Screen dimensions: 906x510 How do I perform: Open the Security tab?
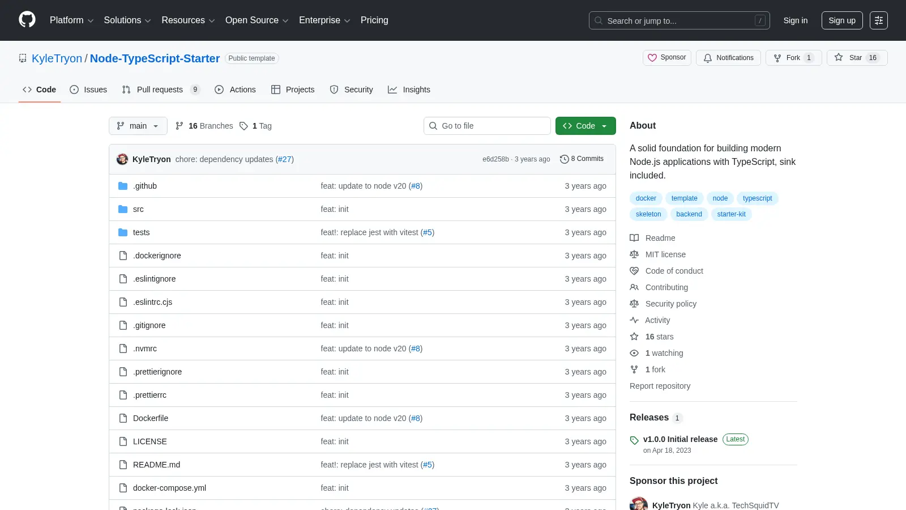[352, 90]
